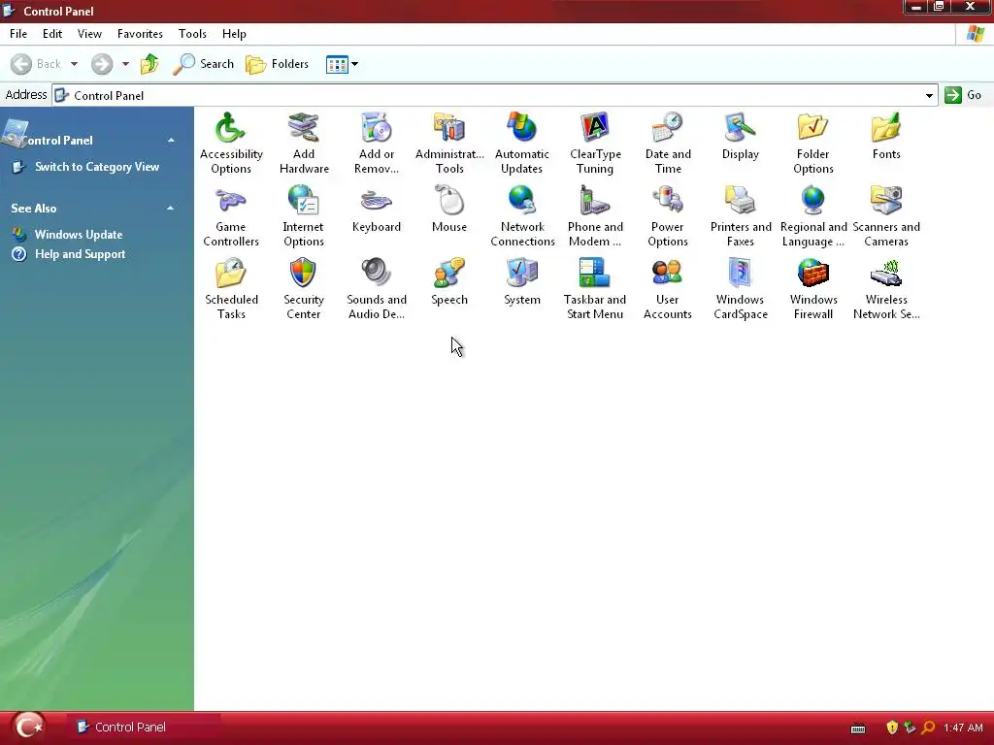994x745 pixels.
Task: Open Internet Options icon
Action: (x=304, y=216)
